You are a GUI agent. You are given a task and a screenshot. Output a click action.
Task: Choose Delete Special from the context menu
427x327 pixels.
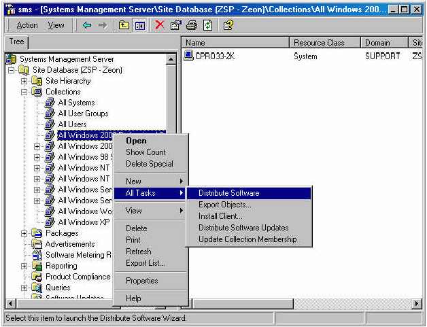coord(150,164)
